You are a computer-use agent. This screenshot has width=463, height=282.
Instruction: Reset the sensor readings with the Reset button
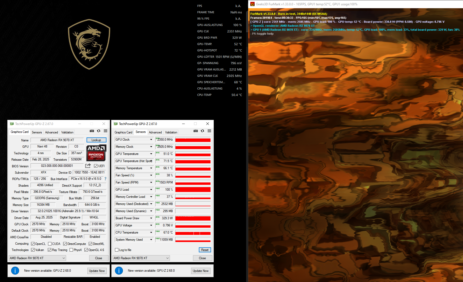click(x=204, y=250)
